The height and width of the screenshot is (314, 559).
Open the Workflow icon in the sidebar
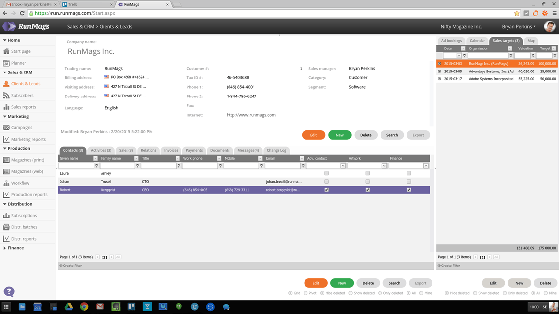[6, 183]
